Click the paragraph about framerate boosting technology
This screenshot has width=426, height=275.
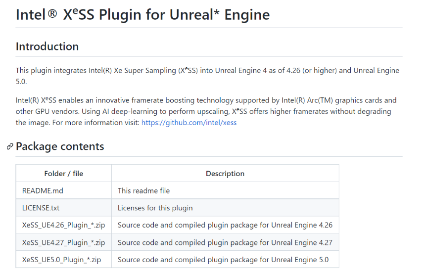pos(206,111)
